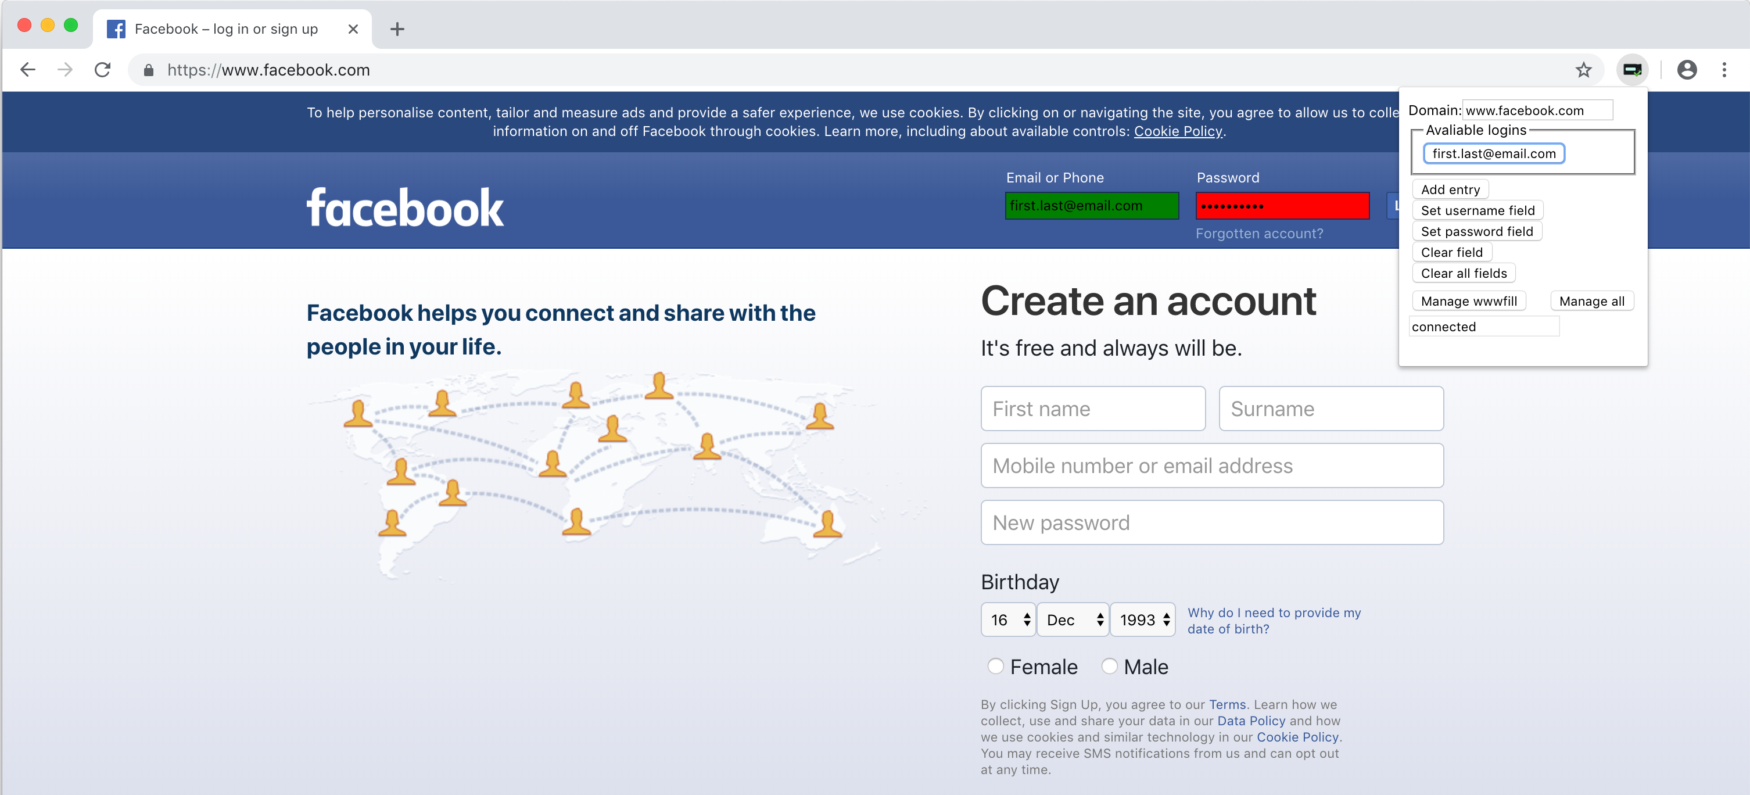This screenshot has height=795, width=1750.
Task: Select the Female radio button
Action: [995, 666]
